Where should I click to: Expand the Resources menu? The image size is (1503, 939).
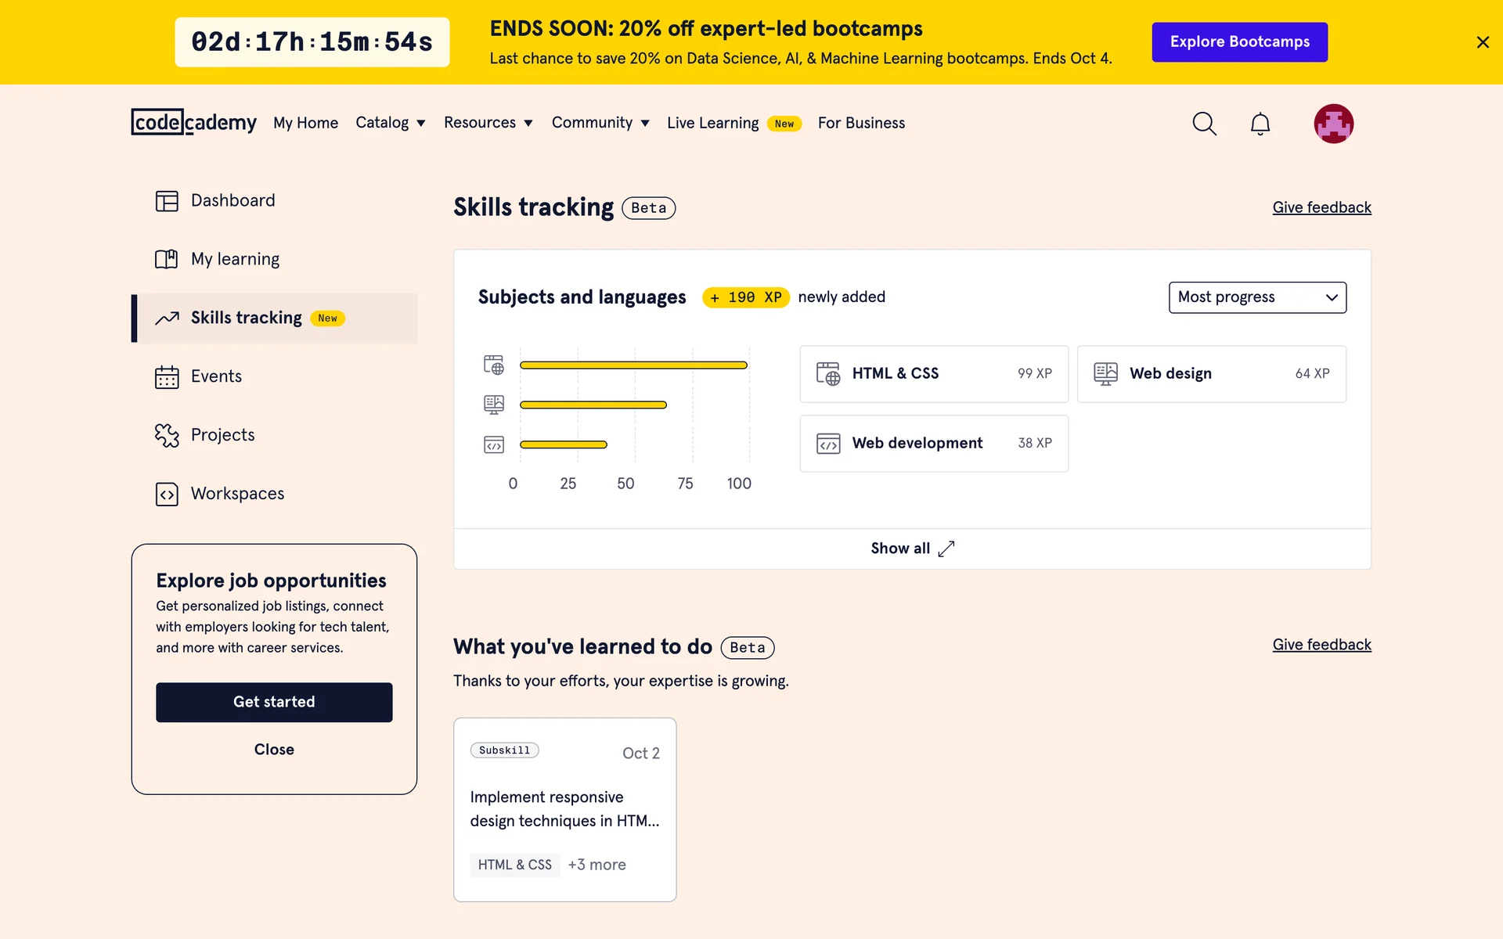pyautogui.click(x=488, y=123)
